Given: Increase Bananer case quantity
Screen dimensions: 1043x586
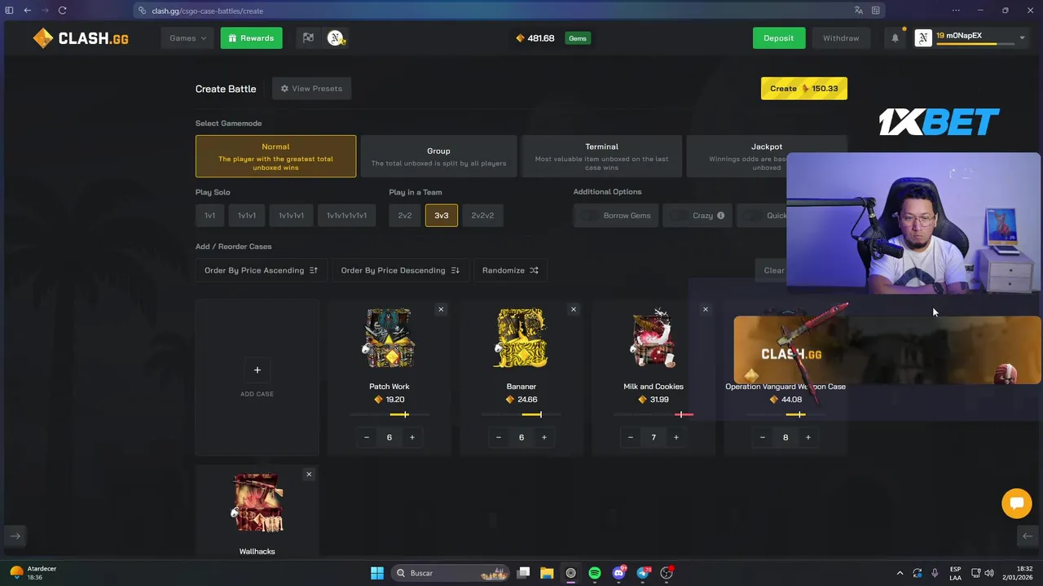Looking at the screenshot, I should 544,437.
